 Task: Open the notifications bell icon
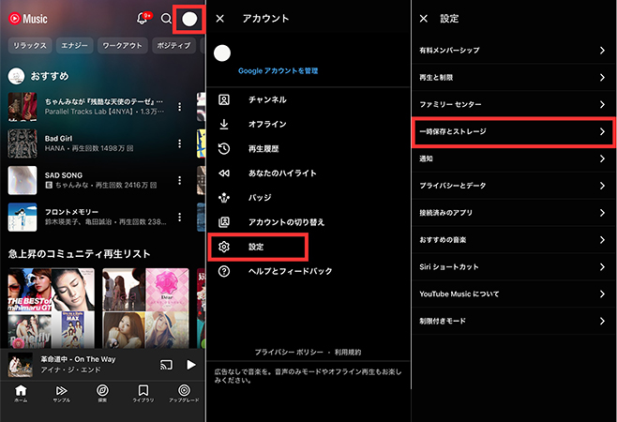pyautogui.click(x=142, y=19)
